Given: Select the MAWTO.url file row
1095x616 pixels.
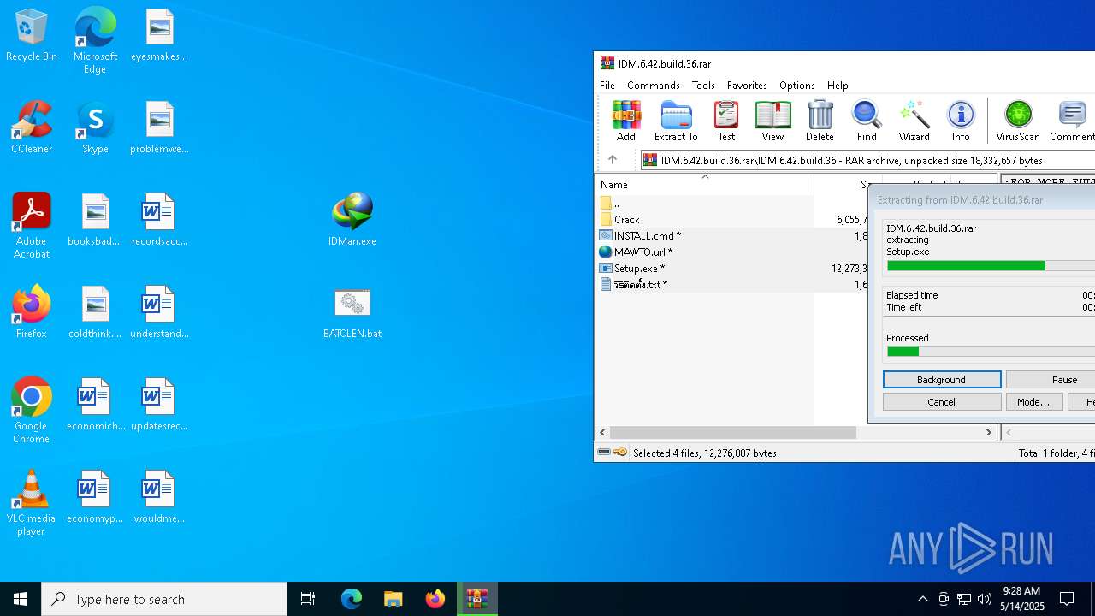Looking at the screenshot, I should tap(731, 252).
